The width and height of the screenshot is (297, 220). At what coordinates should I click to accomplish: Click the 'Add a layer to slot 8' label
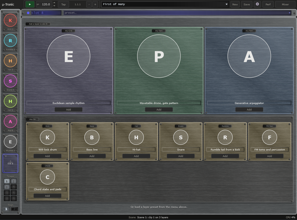(38, 24)
